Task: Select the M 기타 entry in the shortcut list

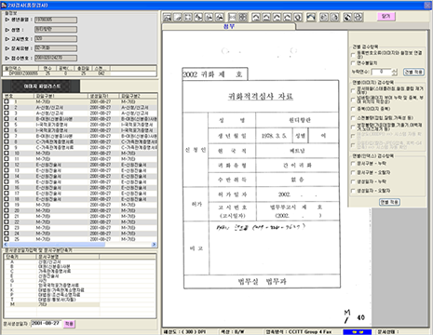Action: point(52,304)
